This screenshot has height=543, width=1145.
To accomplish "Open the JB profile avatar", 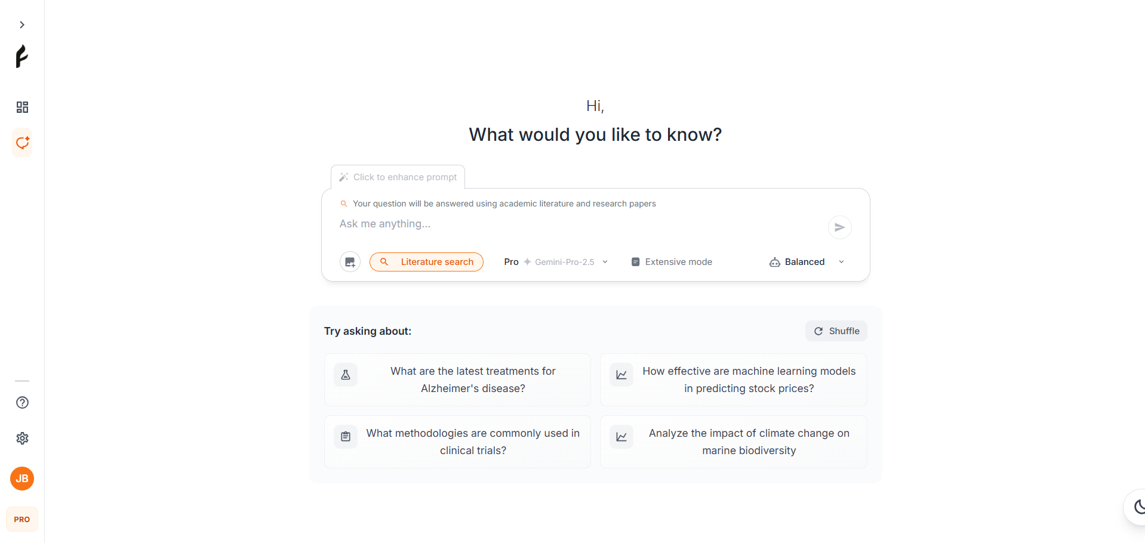I will [x=22, y=478].
